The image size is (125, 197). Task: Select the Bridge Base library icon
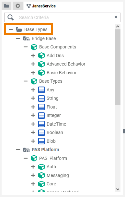point(27,38)
